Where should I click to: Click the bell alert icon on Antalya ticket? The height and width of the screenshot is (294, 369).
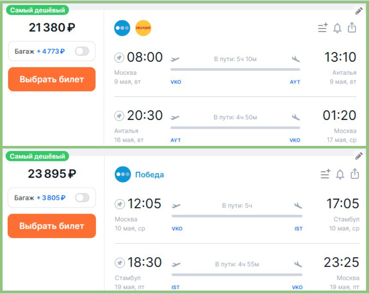(337, 28)
